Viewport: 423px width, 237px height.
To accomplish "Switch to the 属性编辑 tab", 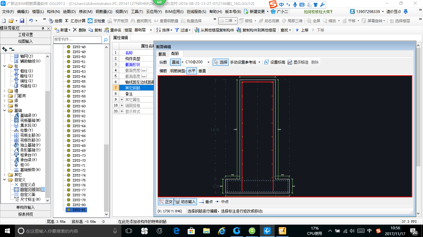I will pyautogui.click(x=120, y=38).
